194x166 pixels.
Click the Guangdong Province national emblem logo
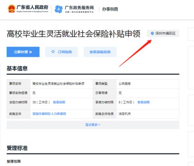[12, 9]
